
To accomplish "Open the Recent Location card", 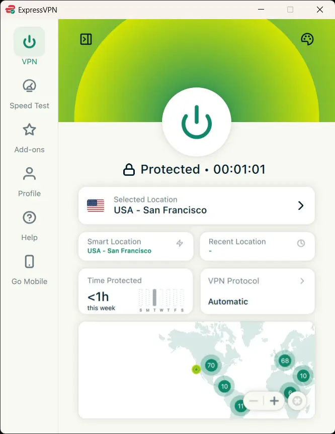I will pos(257,246).
